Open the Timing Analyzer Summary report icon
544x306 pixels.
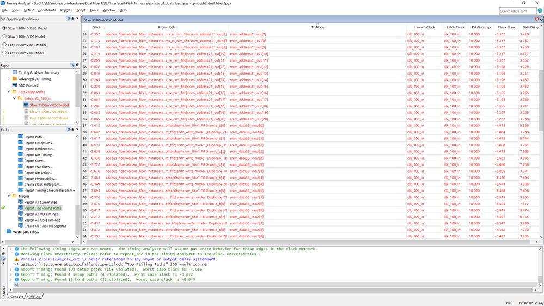pos(15,72)
